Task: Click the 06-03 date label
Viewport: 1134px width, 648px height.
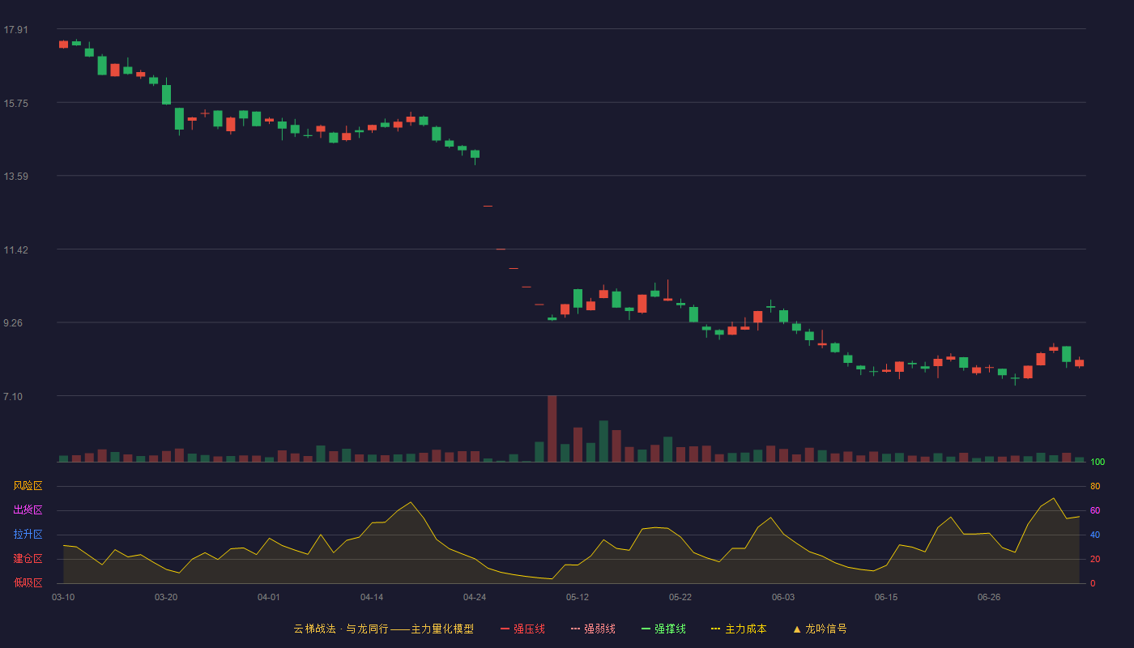Action: point(783,597)
